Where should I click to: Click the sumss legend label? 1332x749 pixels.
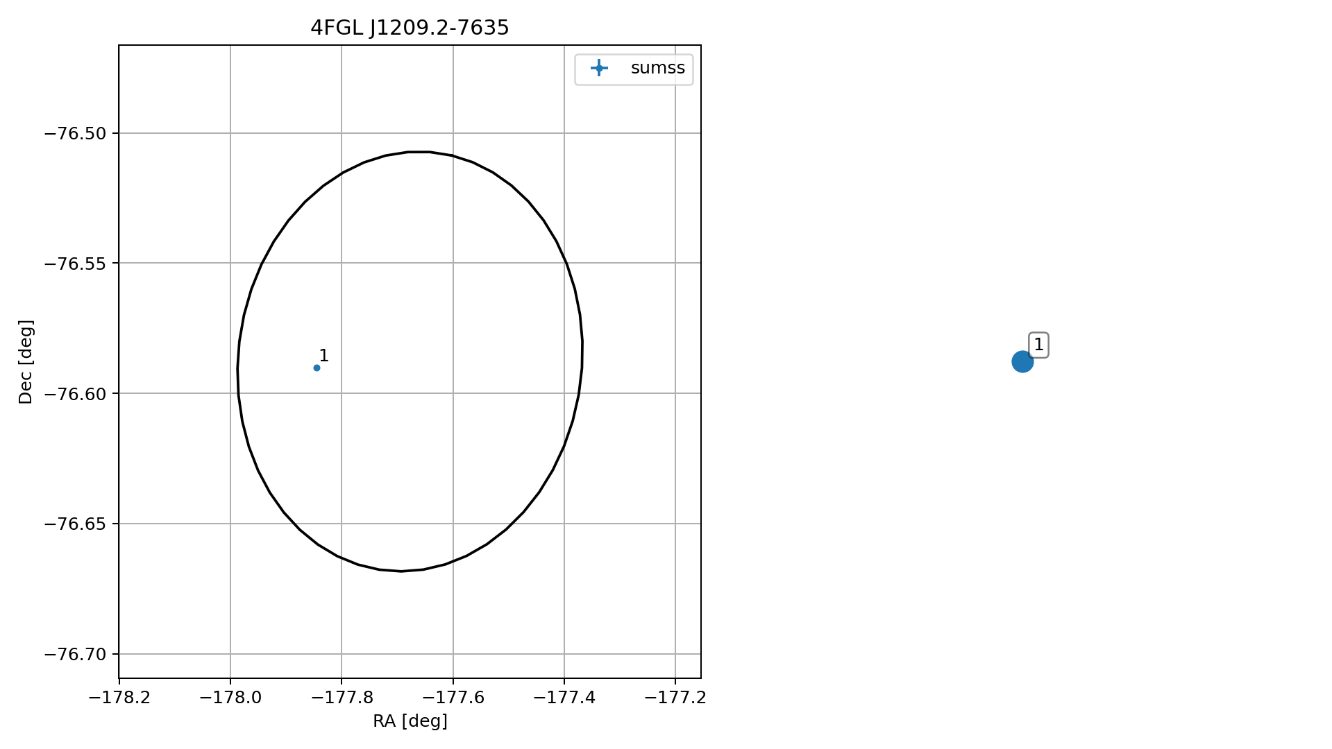pyautogui.click(x=658, y=68)
